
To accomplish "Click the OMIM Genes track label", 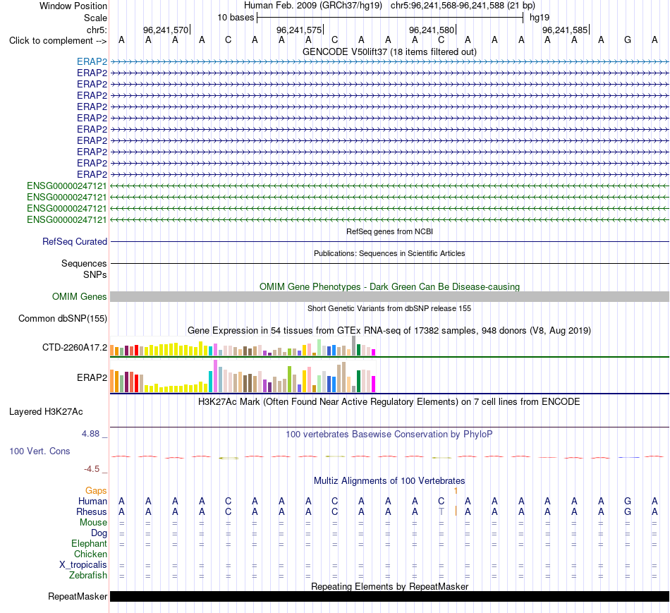I will [80, 297].
